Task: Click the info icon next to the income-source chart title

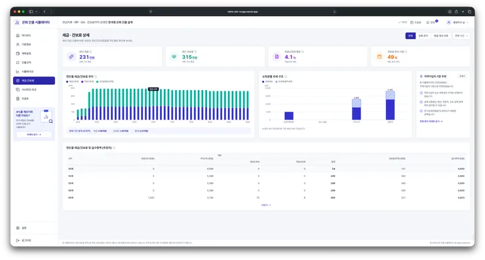Action: pyautogui.click(x=286, y=76)
